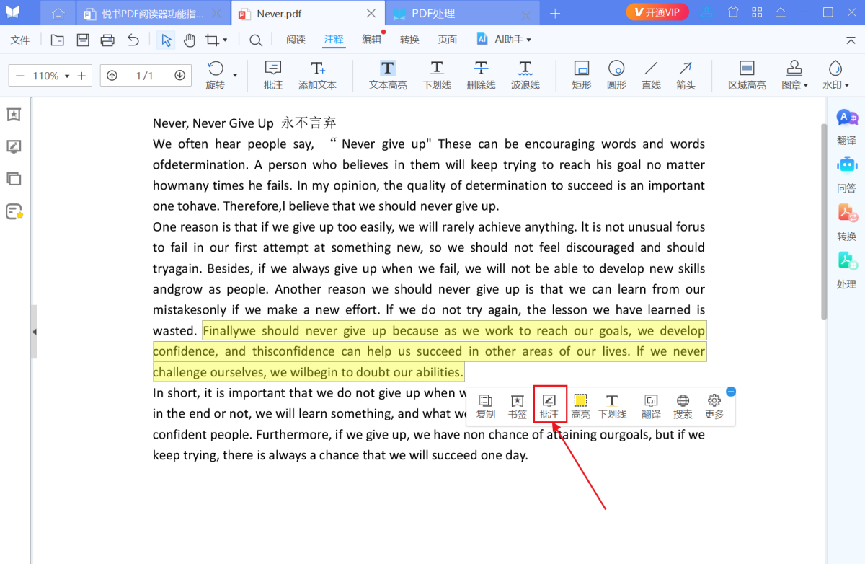Click 更多 in the selection popup
Image resolution: width=865 pixels, height=564 pixels.
coord(714,406)
